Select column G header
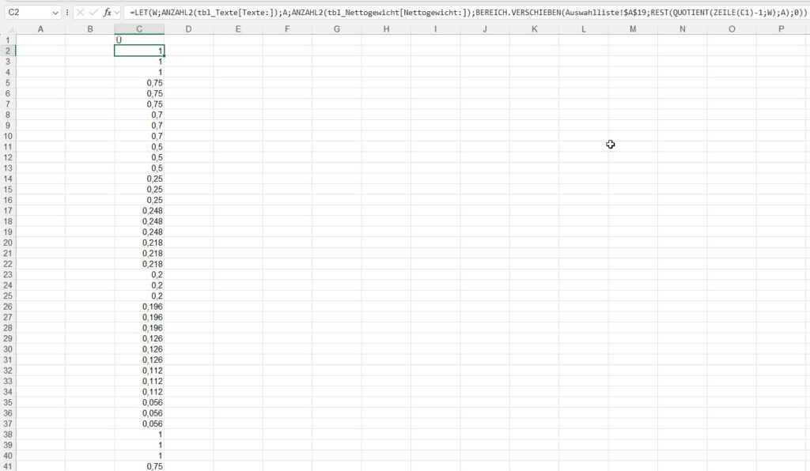Screen dimensions: 810x471 [337, 29]
